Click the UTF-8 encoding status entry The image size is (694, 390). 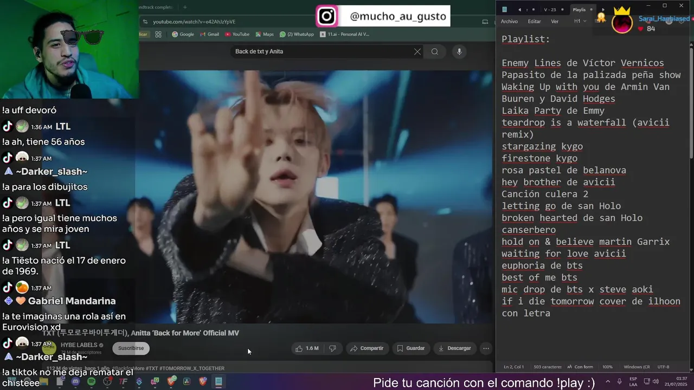[x=664, y=367]
